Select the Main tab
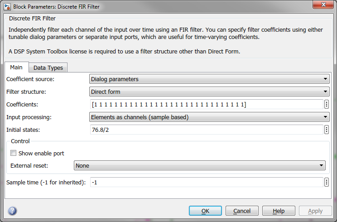Screen dimensions: 337x222 click(16, 67)
